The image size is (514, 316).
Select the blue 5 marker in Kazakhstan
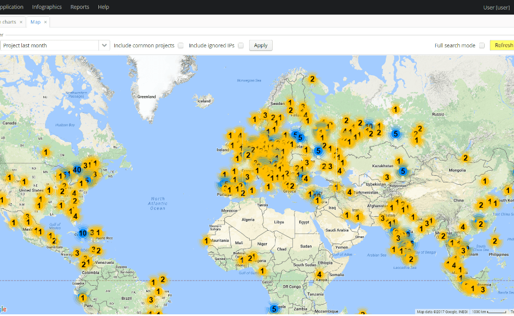[x=403, y=171]
